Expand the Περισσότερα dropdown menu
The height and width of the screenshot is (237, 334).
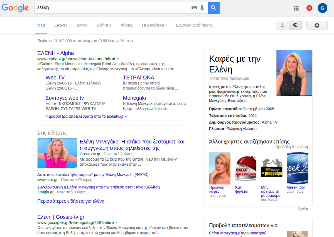154,25
